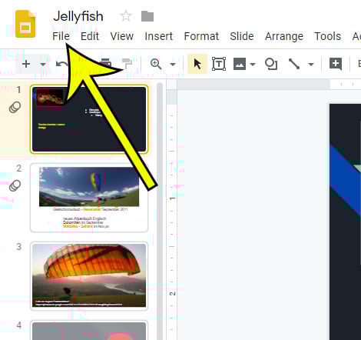The width and height of the screenshot is (361, 340).
Task: Click the transition icon beside slide 2
Action: point(15,185)
